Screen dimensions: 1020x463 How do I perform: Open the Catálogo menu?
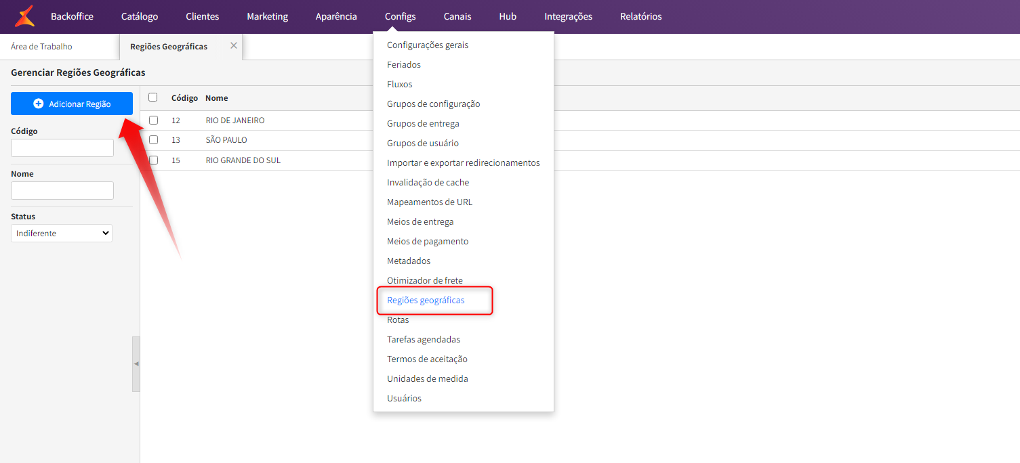click(x=140, y=16)
